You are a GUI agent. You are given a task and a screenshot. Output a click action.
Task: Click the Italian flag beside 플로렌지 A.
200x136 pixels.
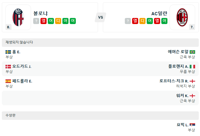[x=192, y=67]
